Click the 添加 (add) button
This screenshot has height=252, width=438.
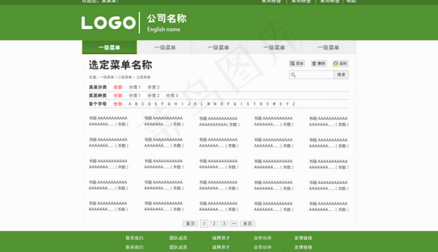[296, 63]
